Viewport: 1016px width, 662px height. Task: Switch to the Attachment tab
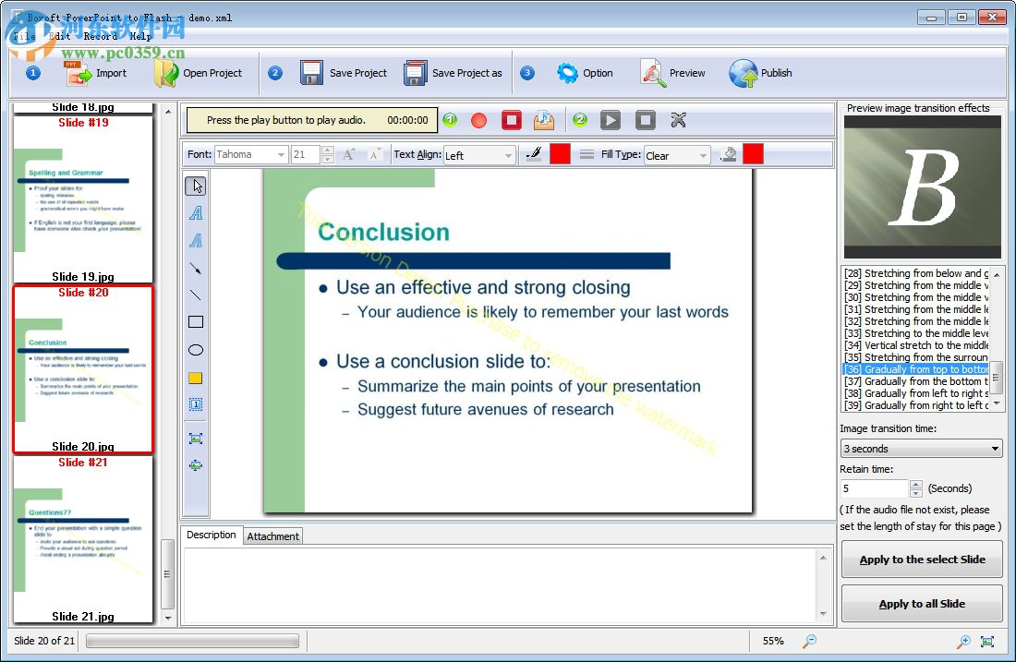point(272,536)
